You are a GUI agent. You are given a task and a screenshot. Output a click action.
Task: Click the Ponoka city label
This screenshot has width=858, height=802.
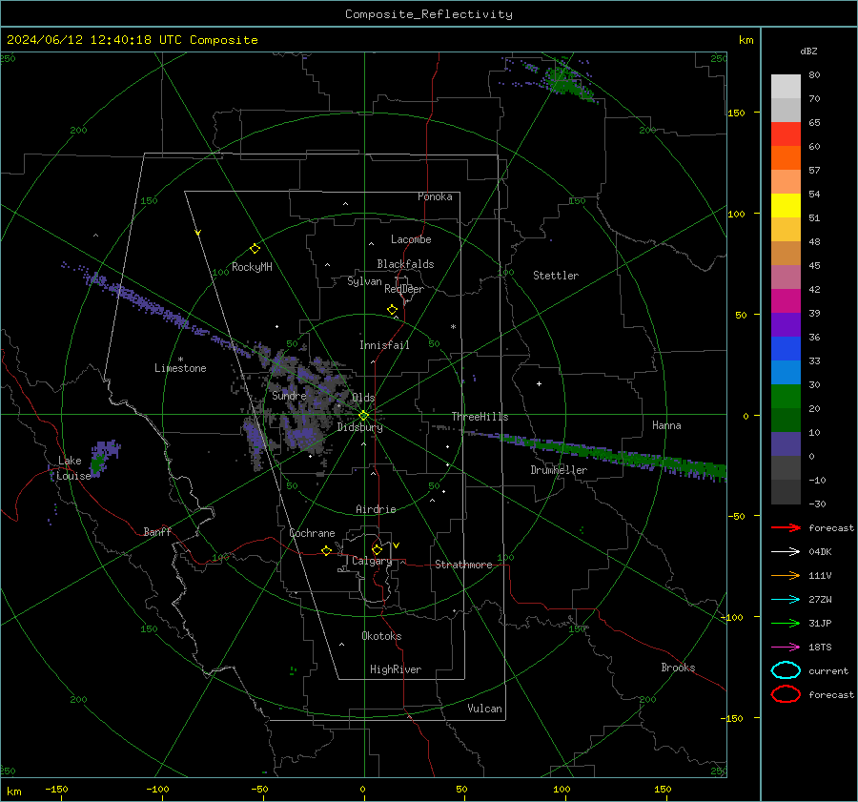(435, 196)
